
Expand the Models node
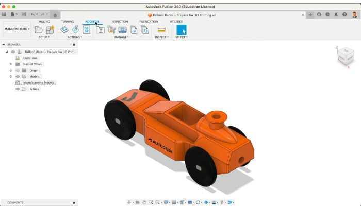click(x=11, y=77)
